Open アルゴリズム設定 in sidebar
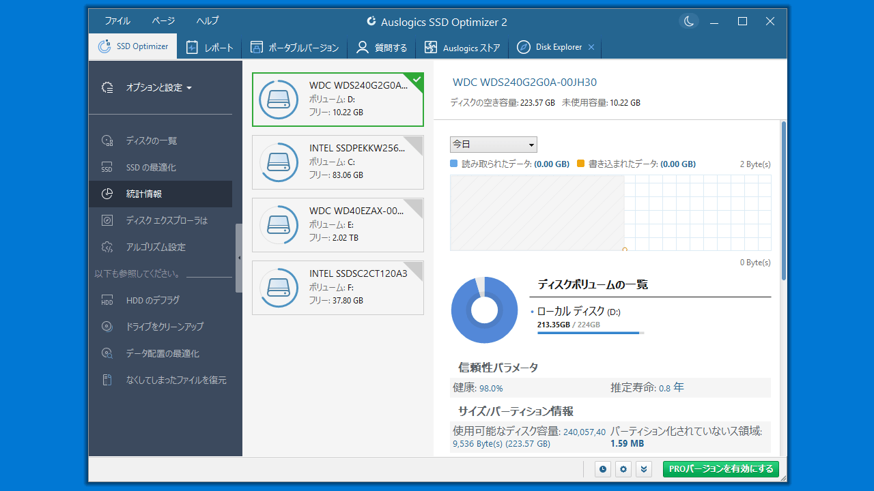The width and height of the screenshot is (874, 491). (156, 247)
